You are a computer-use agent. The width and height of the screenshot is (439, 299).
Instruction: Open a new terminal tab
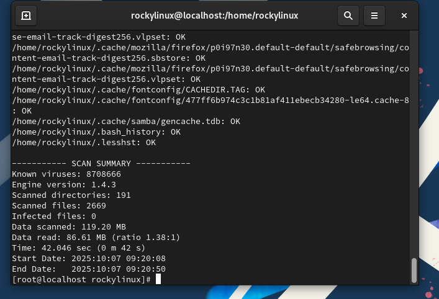25,16
